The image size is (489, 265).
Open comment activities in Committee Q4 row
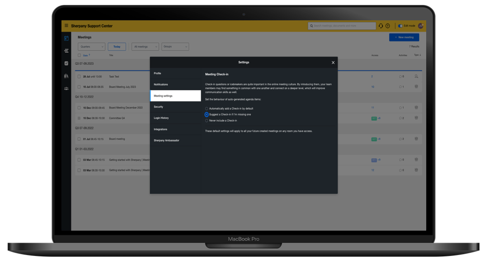click(401, 118)
